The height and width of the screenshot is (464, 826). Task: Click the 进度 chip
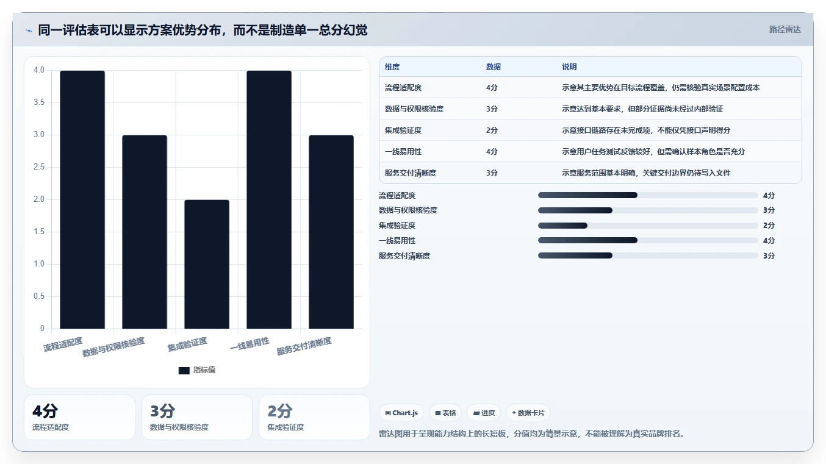point(484,413)
